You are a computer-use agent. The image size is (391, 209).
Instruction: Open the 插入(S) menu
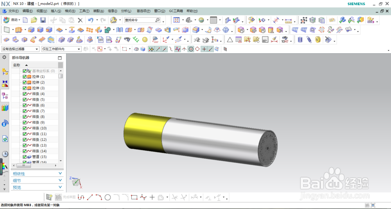click(x=56, y=11)
